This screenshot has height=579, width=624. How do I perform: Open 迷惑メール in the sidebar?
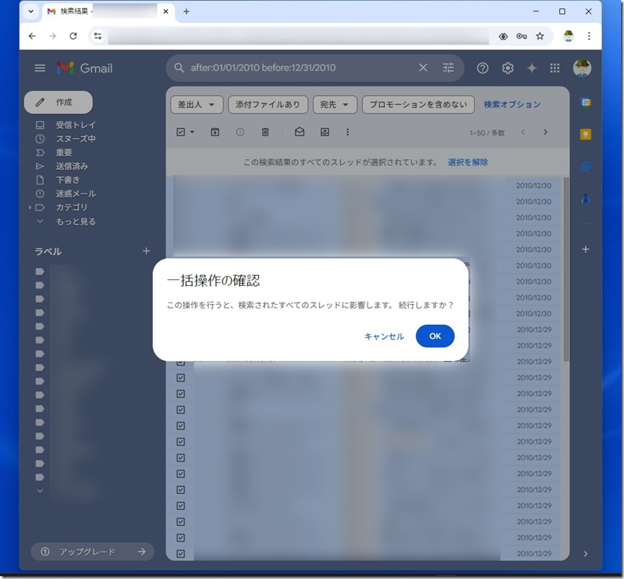click(76, 194)
